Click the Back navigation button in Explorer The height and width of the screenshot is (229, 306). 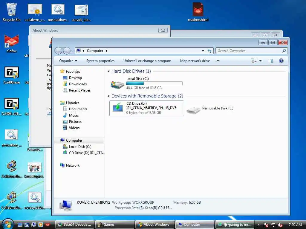point(58,51)
